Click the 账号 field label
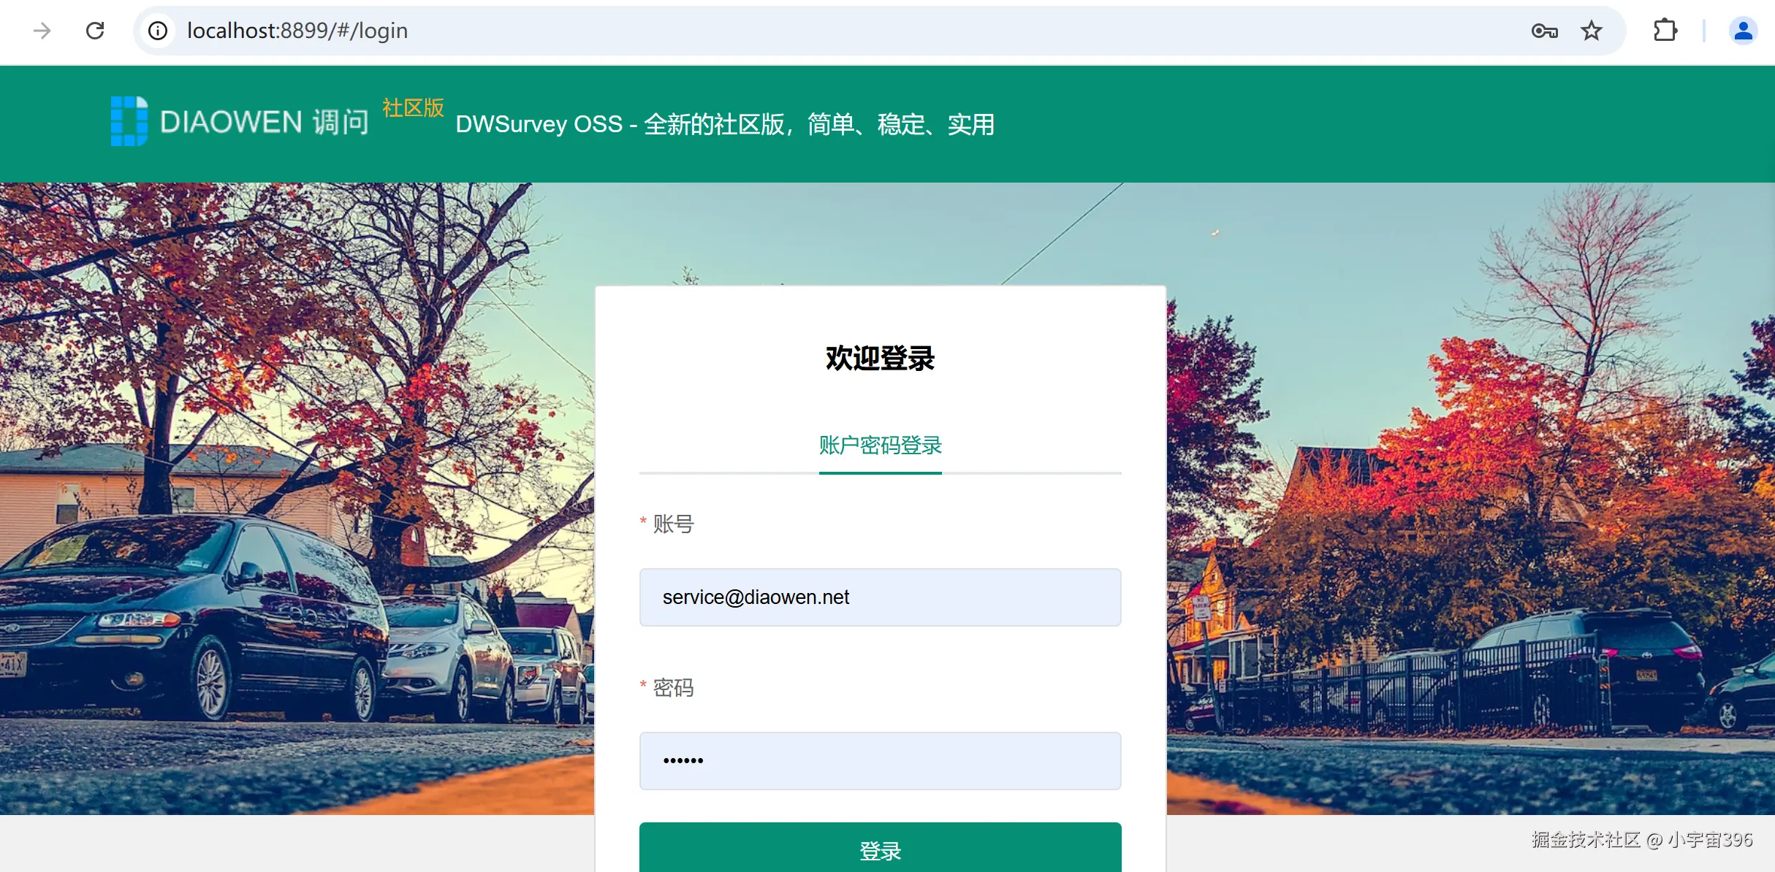 (x=672, y=524)
